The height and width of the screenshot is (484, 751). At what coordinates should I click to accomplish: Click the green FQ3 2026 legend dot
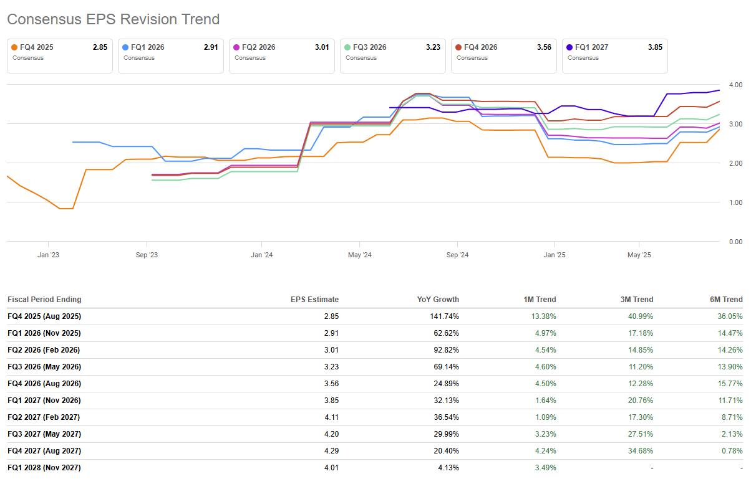(348, 47)
